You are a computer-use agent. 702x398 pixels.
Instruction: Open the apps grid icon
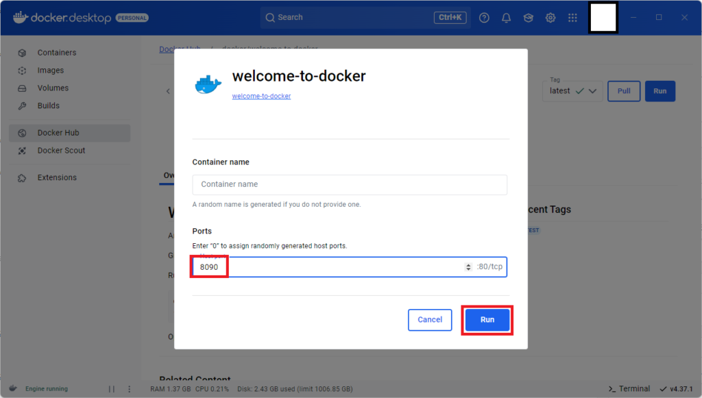(572, 17)
